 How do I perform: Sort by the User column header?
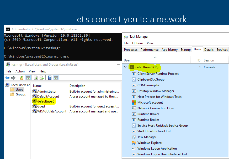156,60
